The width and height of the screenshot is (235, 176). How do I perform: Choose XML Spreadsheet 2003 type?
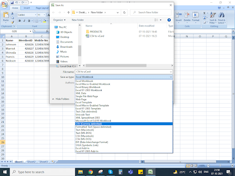[124, 118]
